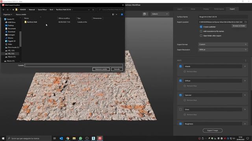
Task: Enable Add resolution to file names
Action: (x=201, y=31)
